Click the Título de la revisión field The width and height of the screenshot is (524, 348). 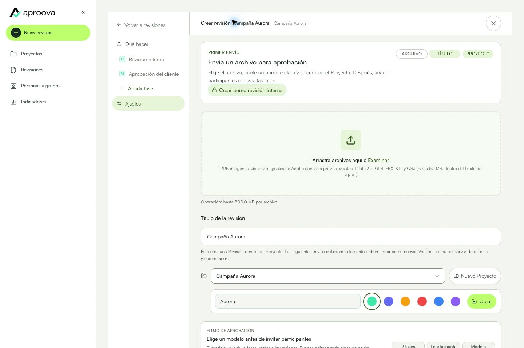point(351,237)
